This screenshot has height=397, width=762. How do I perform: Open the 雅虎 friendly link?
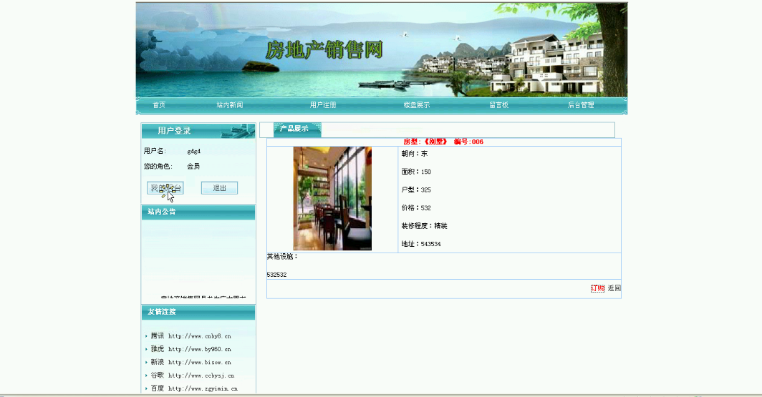(x=191, y=349)
